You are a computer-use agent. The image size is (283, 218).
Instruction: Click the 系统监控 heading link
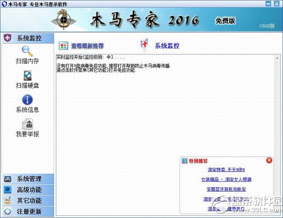[x=167, y=46]
